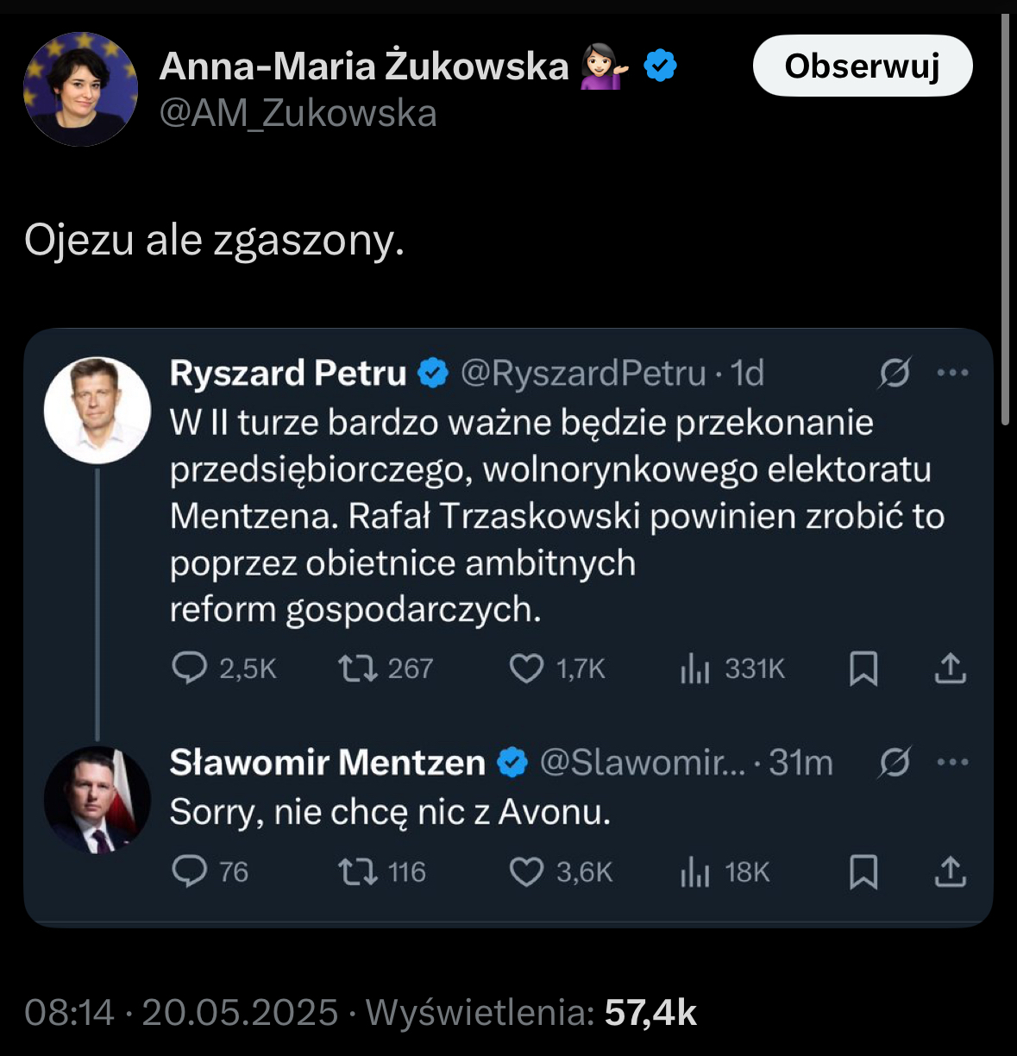Open Grok icon on Petru's tweet
The image size is (1017, 1056).
pyautogui.click(x=895, y=374)
